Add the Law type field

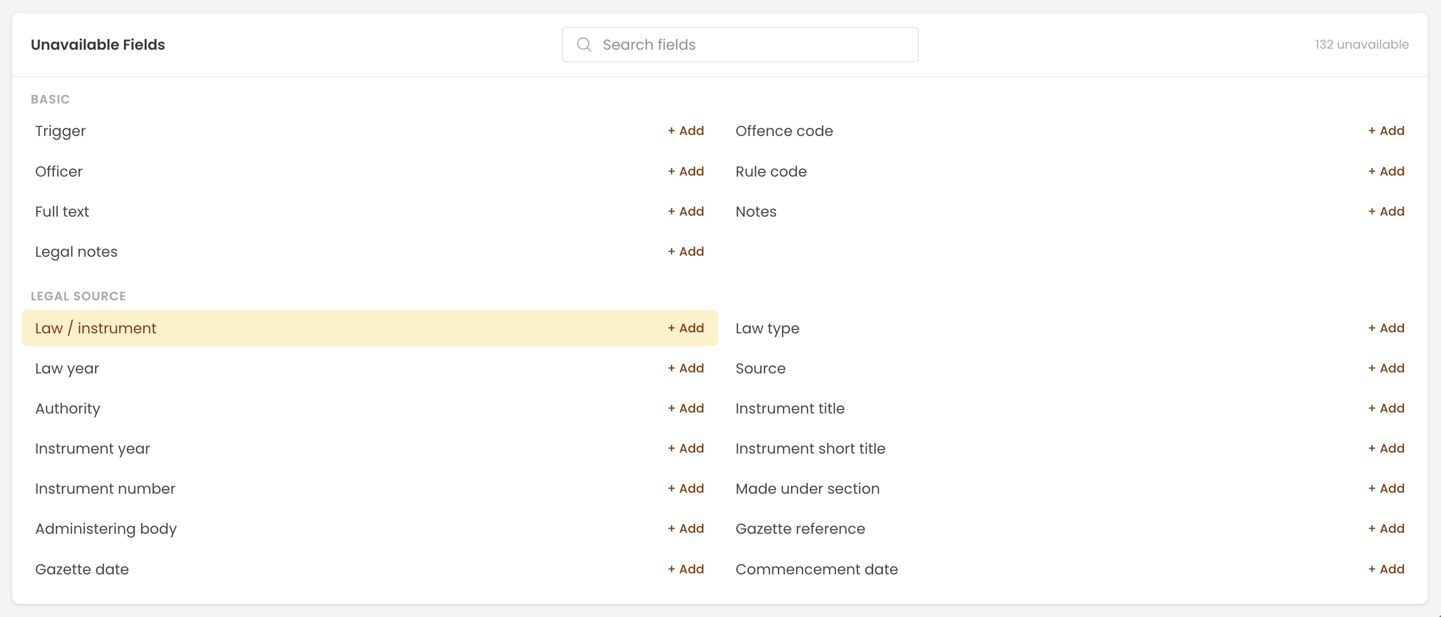[x=1386, y=328]
